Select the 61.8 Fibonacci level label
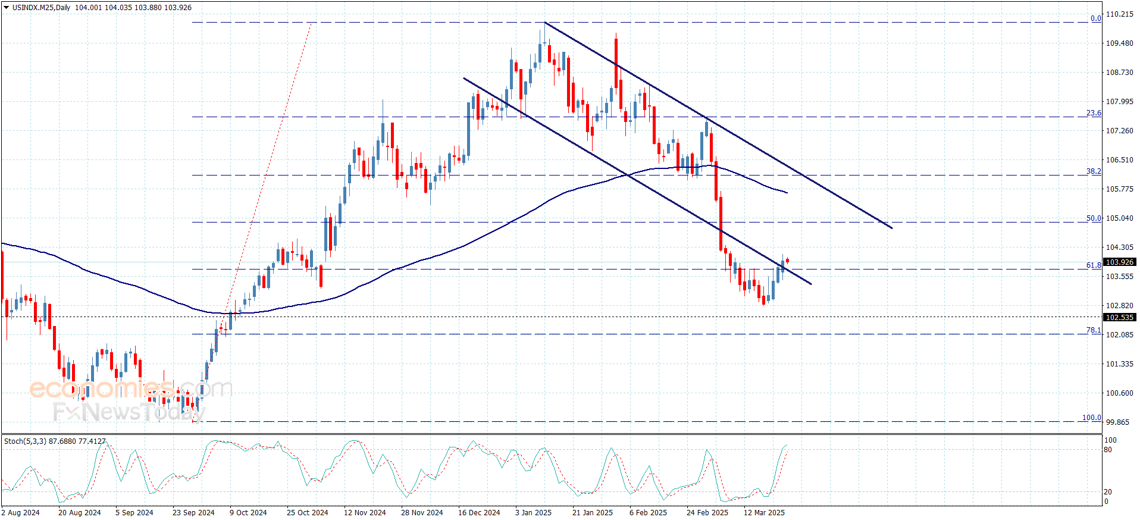This screenshot has width=1140, height=520. [x=1094, y=265]
